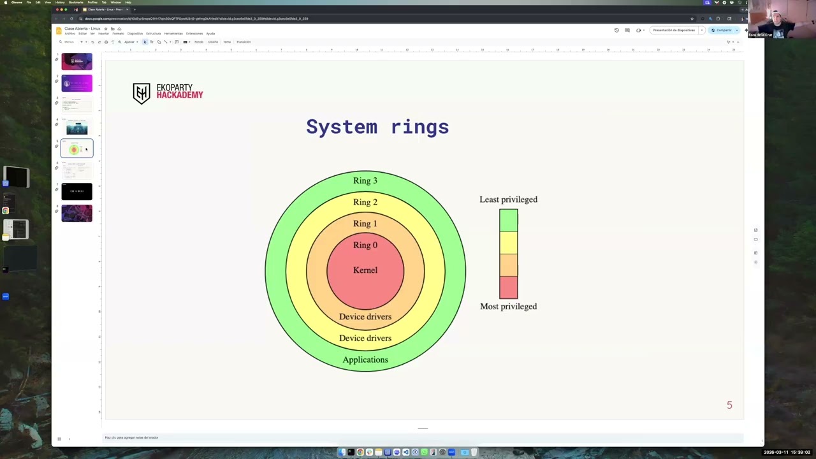The width and height of the screenshot is (816, 459).
Task: Click the grid view icon at bottom left
Action: pos(59,439)
